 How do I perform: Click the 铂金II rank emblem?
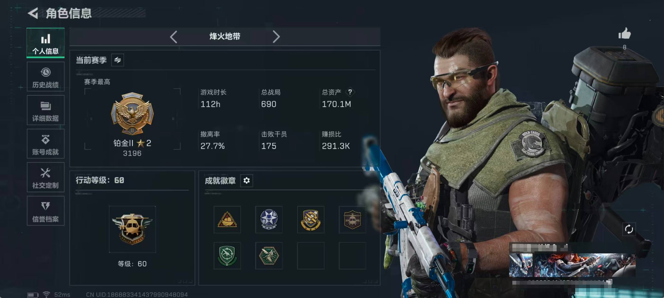tap(132, 114)
